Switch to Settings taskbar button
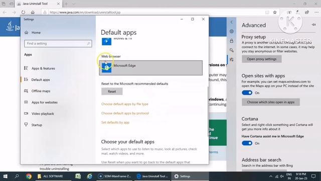 [190, 176]
